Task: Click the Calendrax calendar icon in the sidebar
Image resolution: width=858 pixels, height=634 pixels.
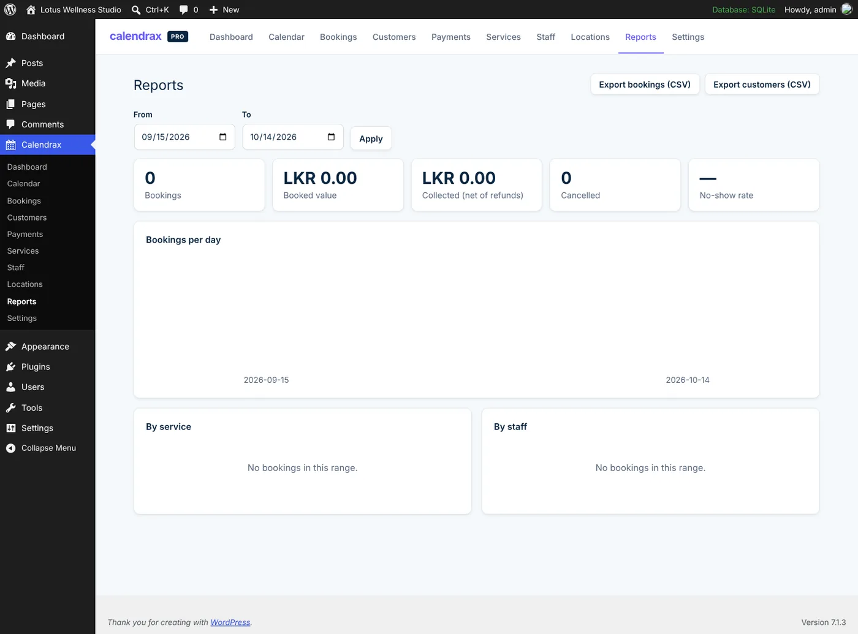Action: (10, 145)
